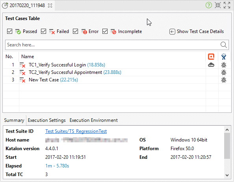Screen dimensions: 234x182
Task: Click the upload icon in TC1 row
Action: click(211, 65)
